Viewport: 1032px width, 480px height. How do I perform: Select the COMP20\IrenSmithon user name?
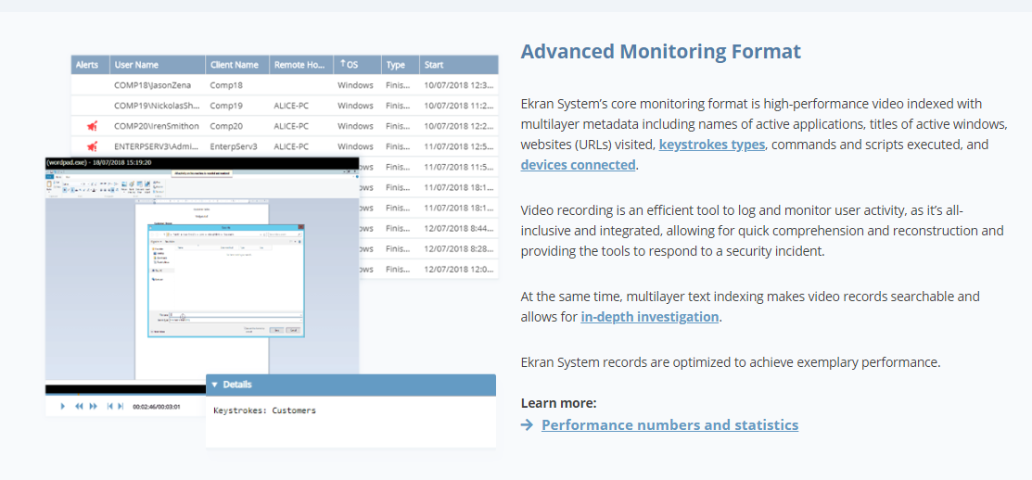pyautogui.click(x=156, y=126)
